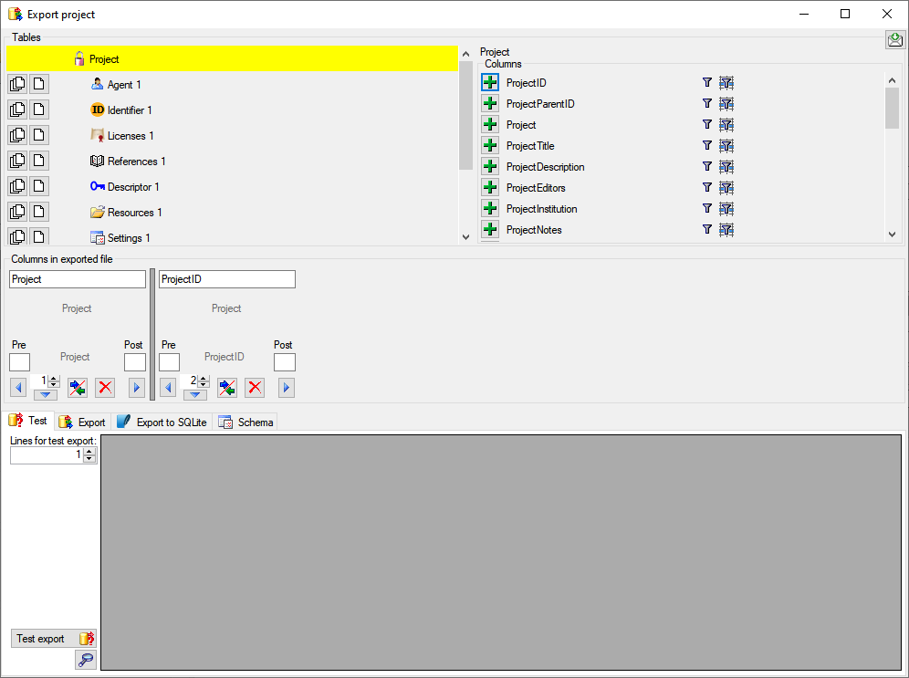Screen dimensions: 909x678
Task: Click transformation icon for Project column
Action: point(77,387)
